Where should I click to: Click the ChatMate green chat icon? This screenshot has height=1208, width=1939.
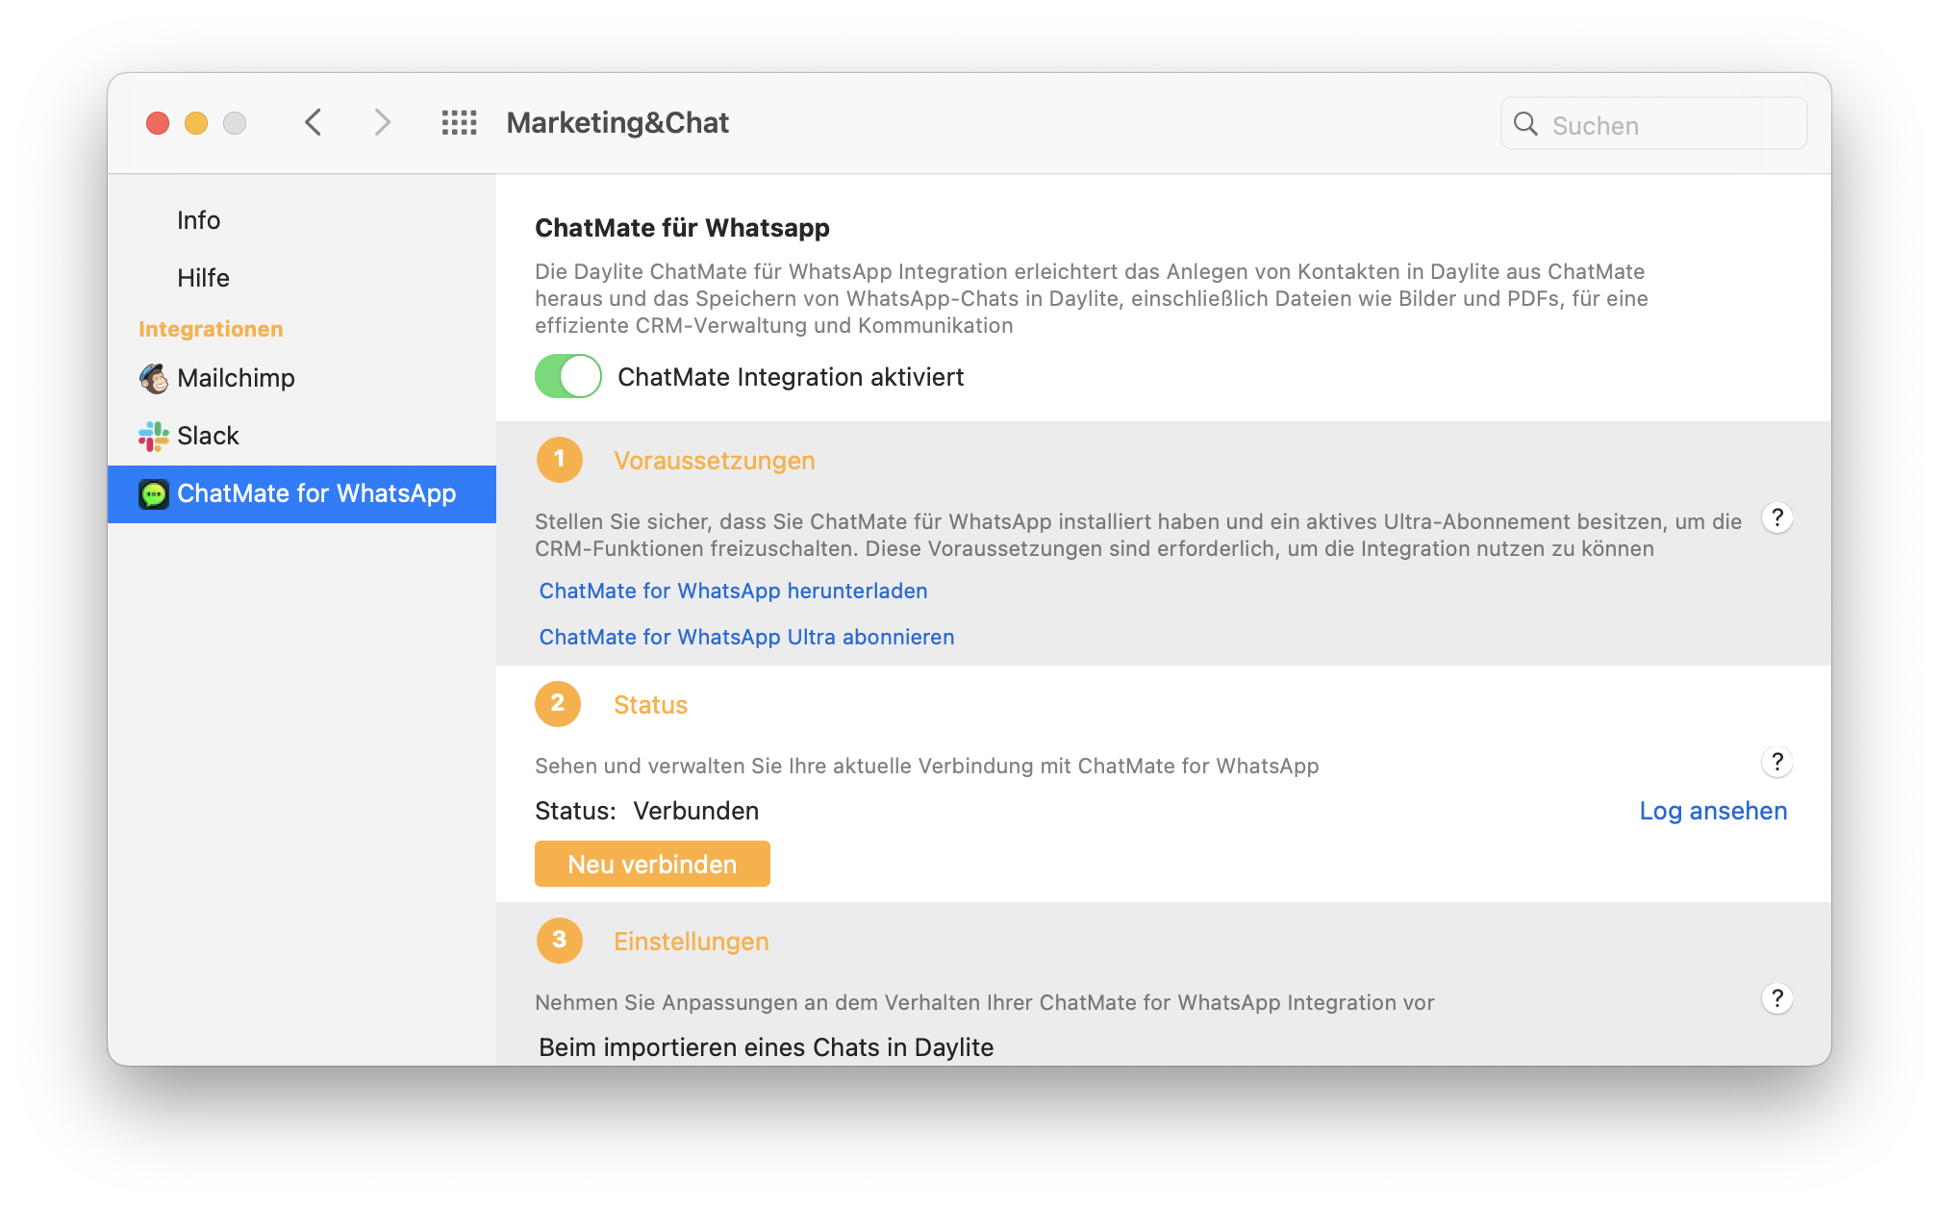click(154, 493)
